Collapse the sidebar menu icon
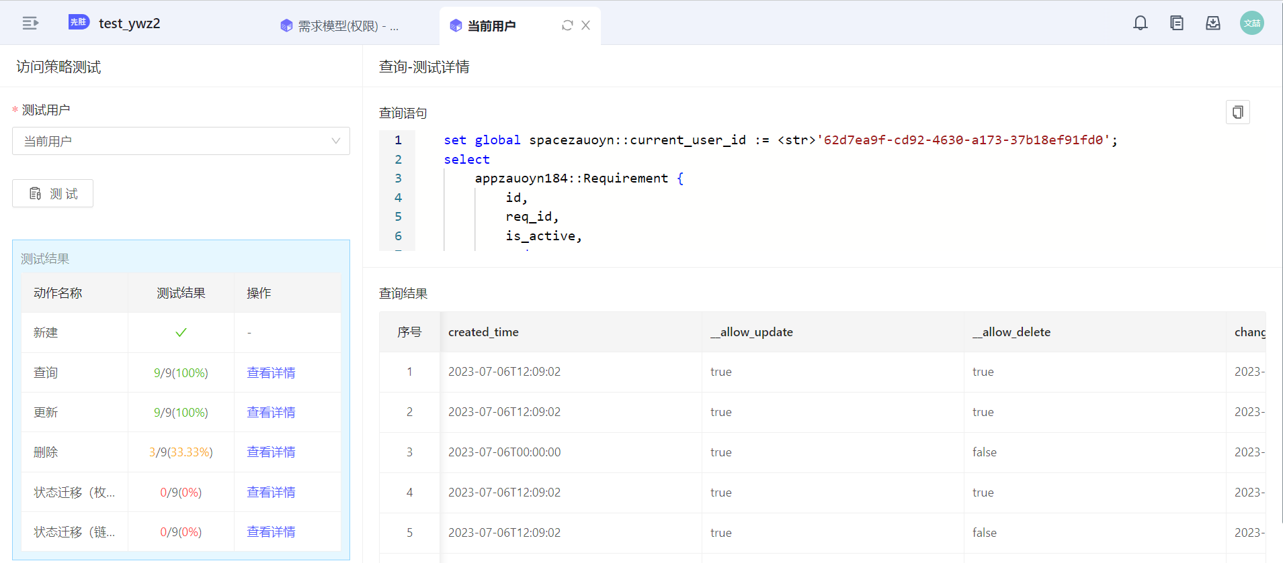This screenshot has width=1283, height=563. tap(30, 23)
